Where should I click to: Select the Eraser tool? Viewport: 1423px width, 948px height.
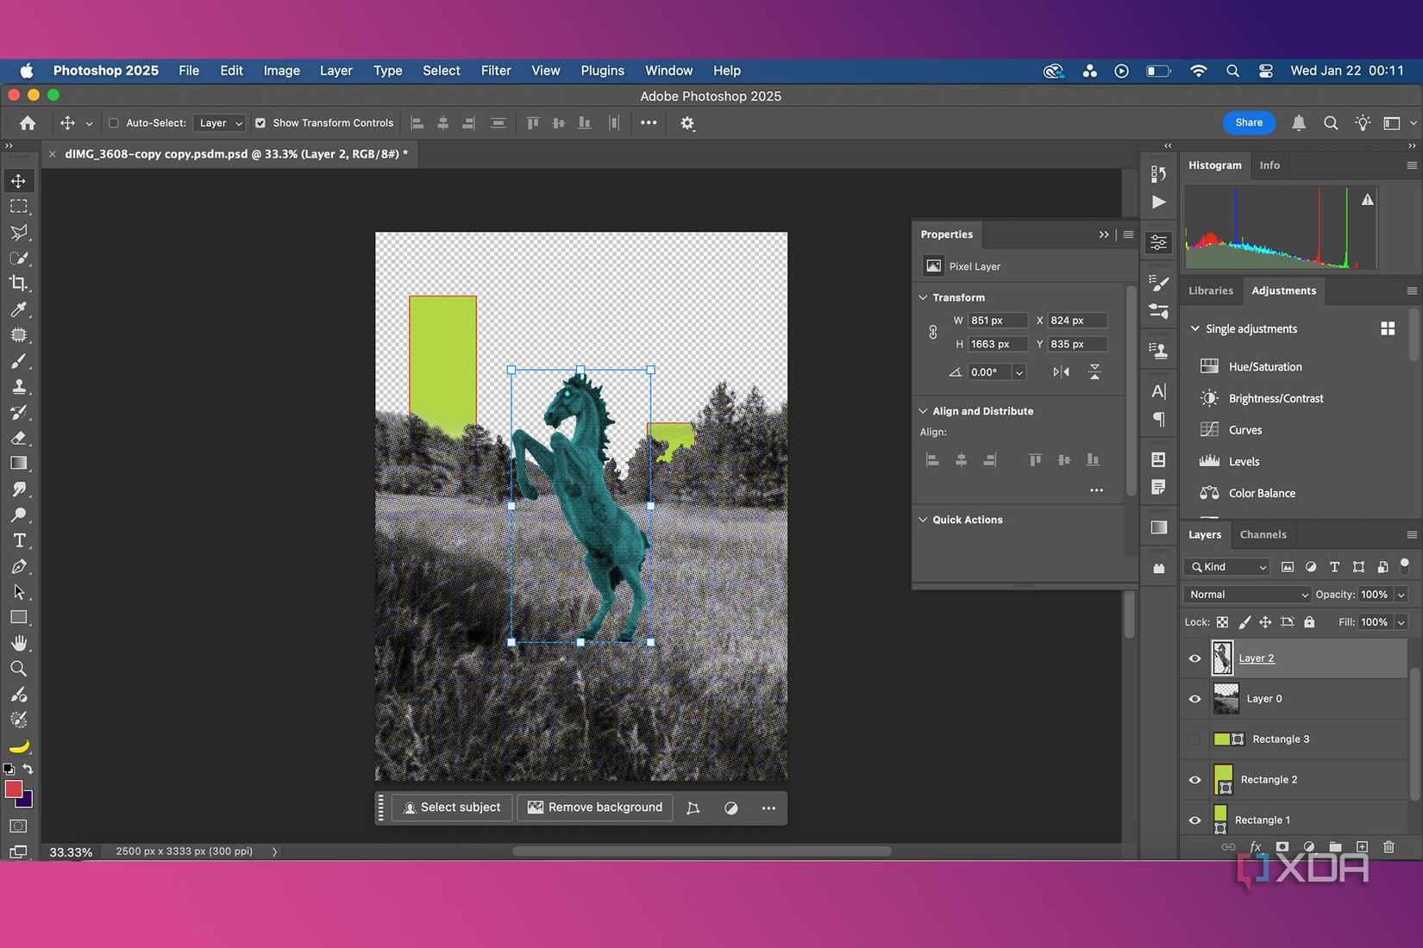tap(18, 438)
